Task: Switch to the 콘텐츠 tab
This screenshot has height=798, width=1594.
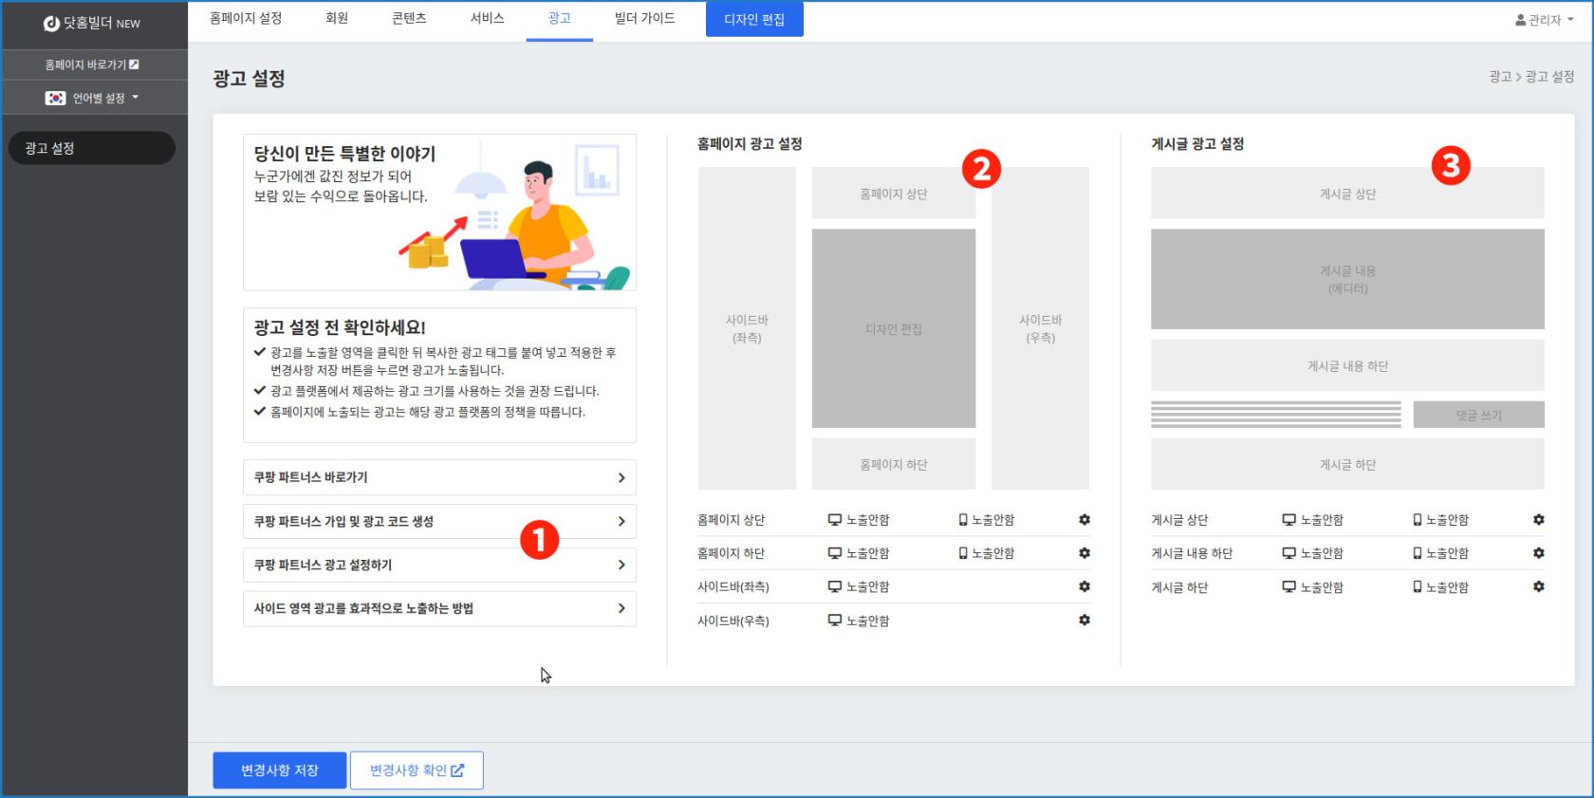Action: (409, 19)
